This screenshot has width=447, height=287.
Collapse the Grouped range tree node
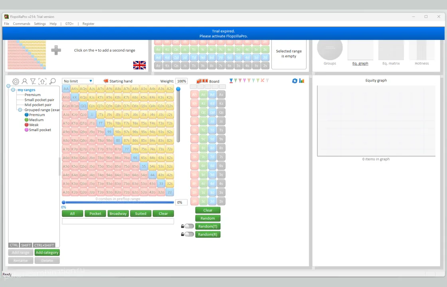point(20,110)
